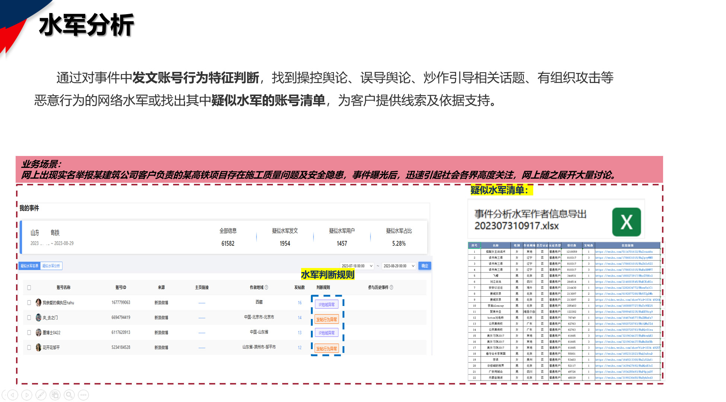726x402 pixels.
Task: Click help icon beside 作者地域 column
Action: click(266, 287)
